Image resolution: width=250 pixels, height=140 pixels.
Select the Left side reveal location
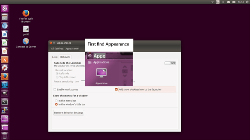pos(57,73)
